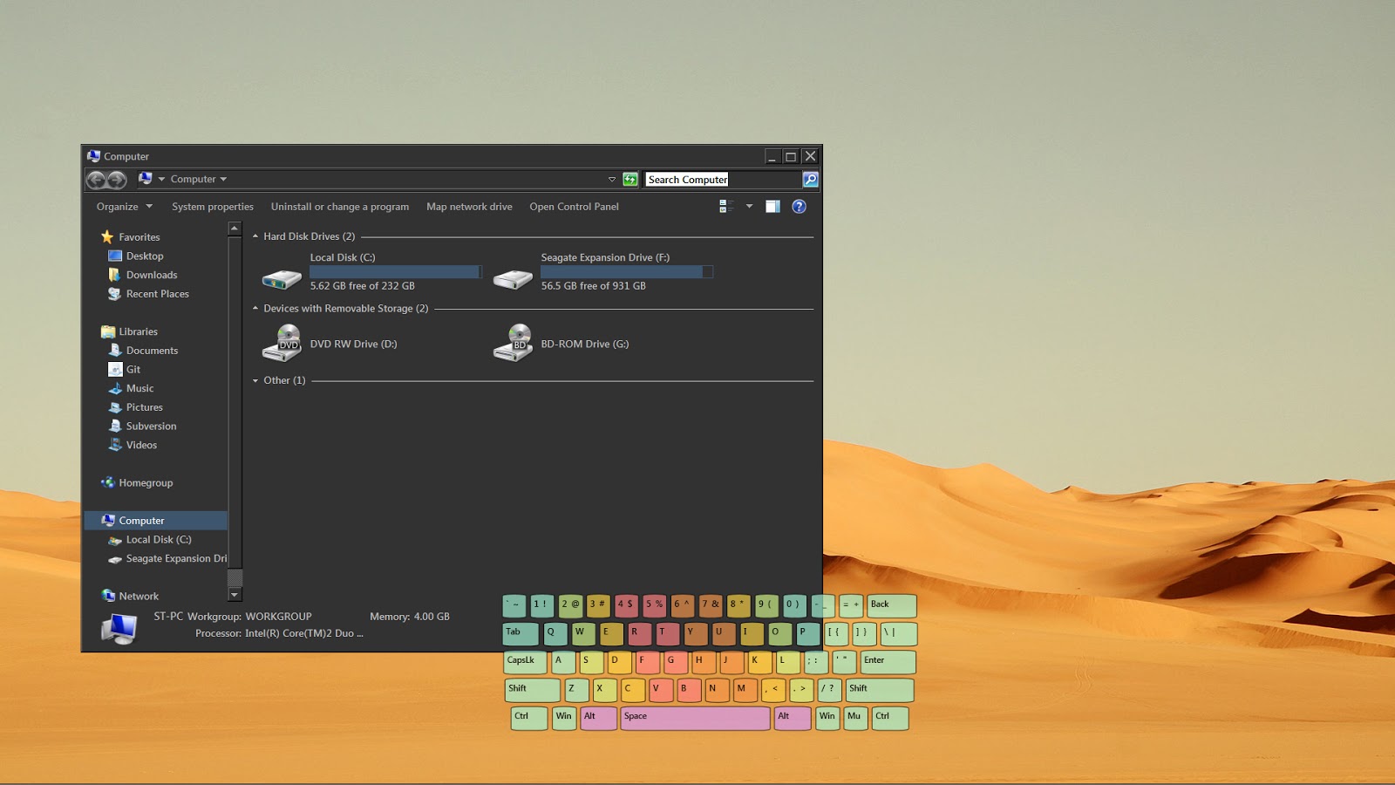Toggle the preview pane icon
The height and width of the screenshot is (785, 1395).
772,207
